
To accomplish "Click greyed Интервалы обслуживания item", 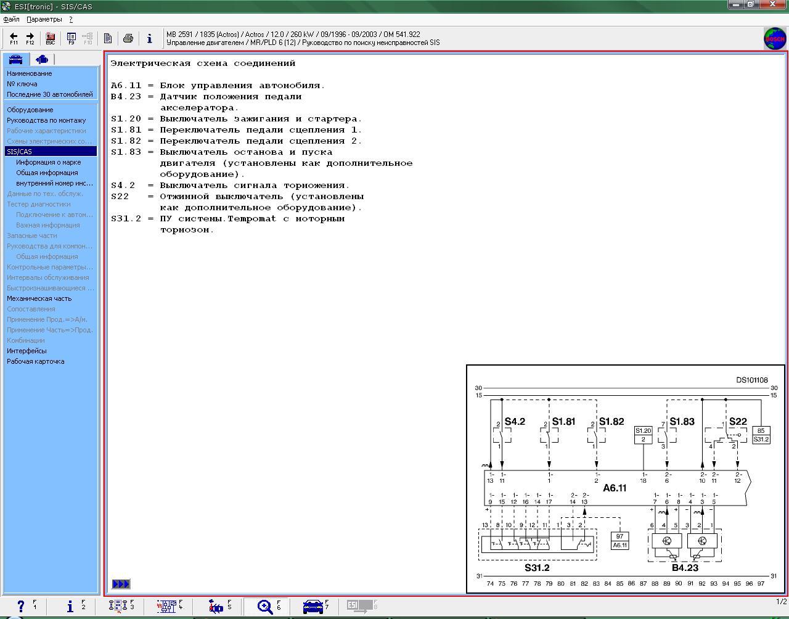I will pos(48,277).
